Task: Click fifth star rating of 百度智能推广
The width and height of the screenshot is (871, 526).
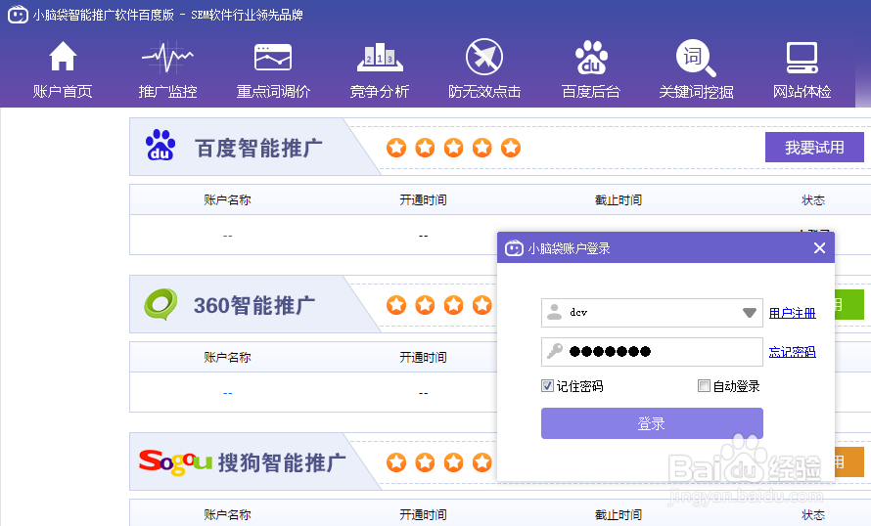Action: pyautogui.click(x=511, y=148)
